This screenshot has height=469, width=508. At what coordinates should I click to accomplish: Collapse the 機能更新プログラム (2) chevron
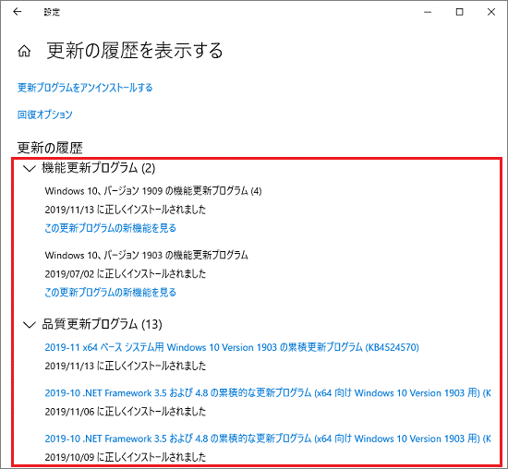[x=30, y=168]
